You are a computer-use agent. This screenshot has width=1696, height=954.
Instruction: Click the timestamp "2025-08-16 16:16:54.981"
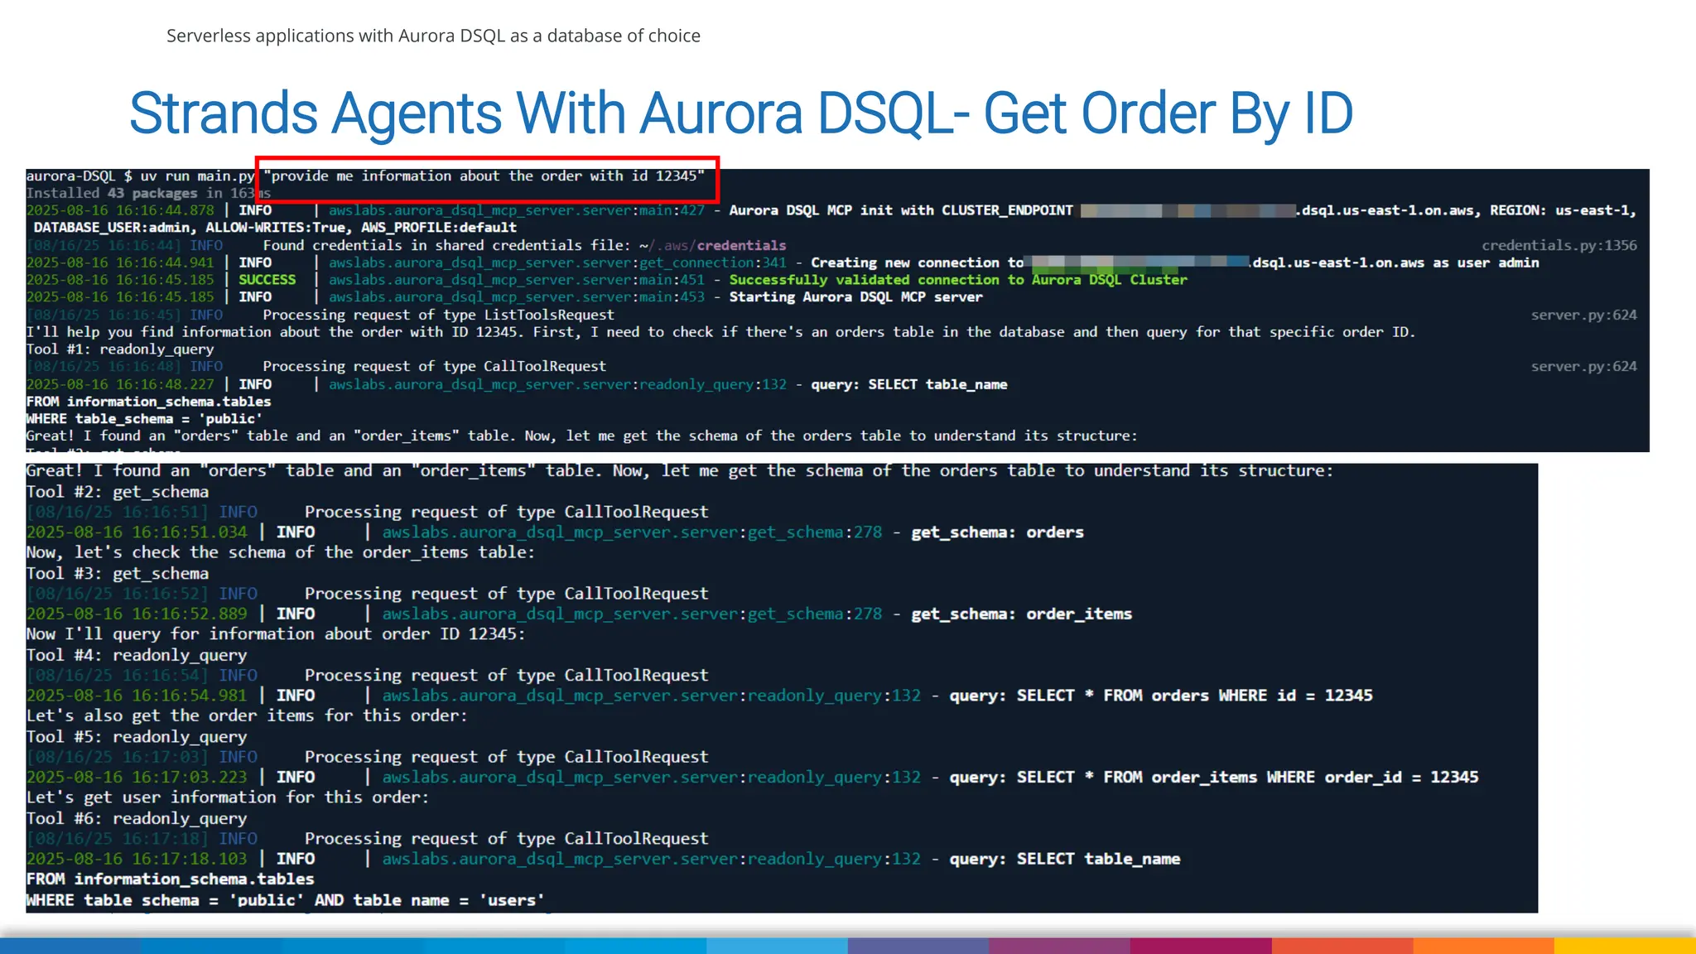point(137,696)
